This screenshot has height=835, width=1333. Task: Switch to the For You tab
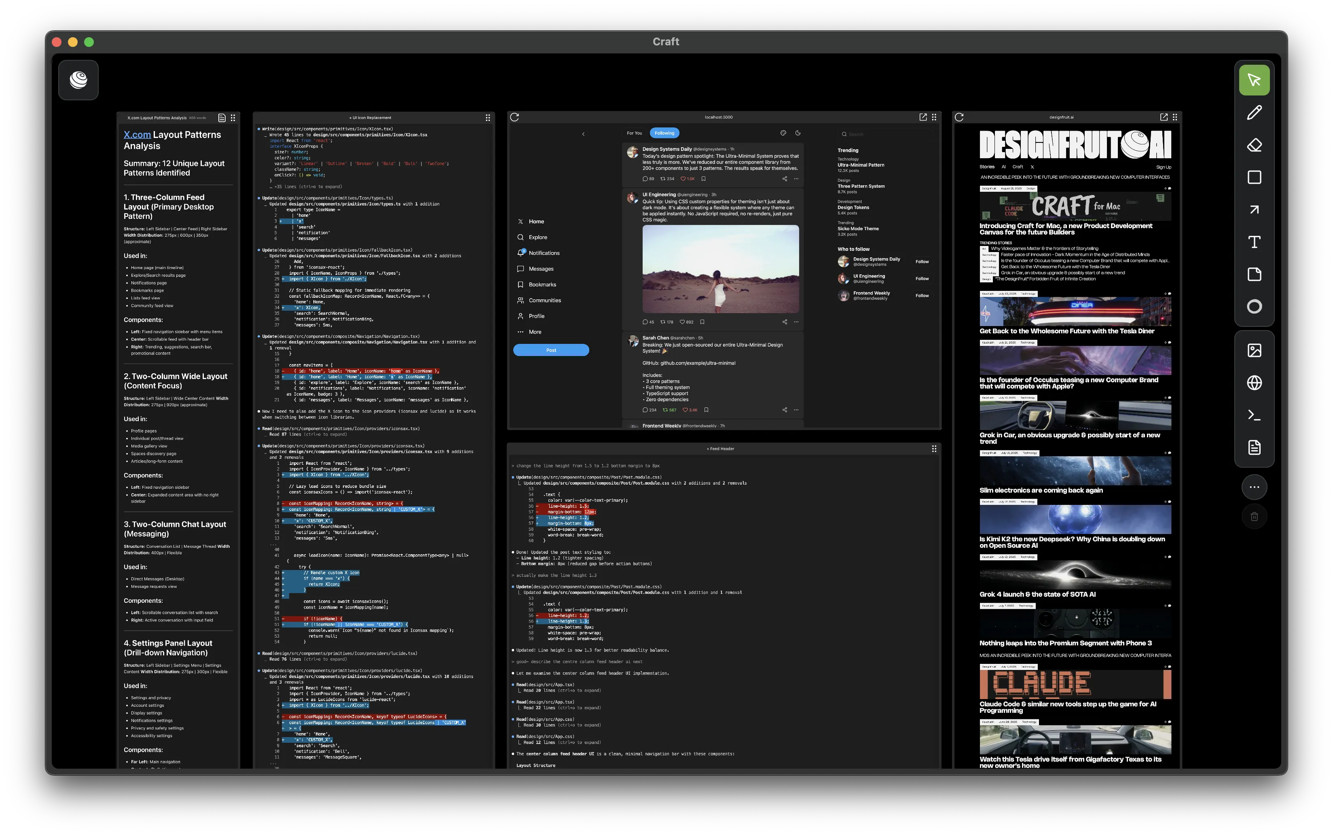[634, 133]
